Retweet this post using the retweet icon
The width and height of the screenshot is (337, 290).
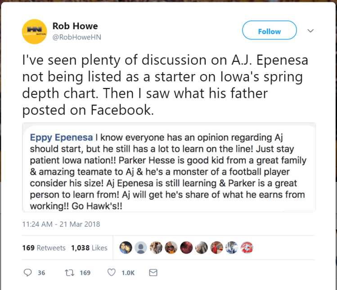coord(69,272)
